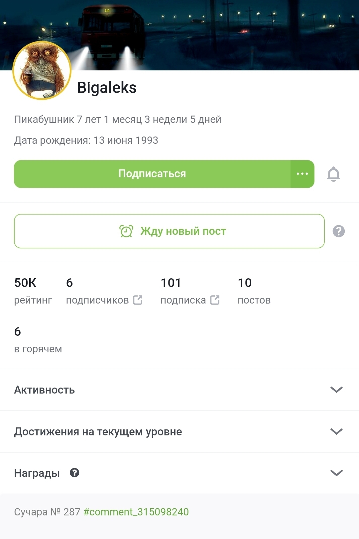Image resolution: width=359 pixels, height=539 pixels.
Task: Click the 10 постов counter
Action: (x=254, y=291)
